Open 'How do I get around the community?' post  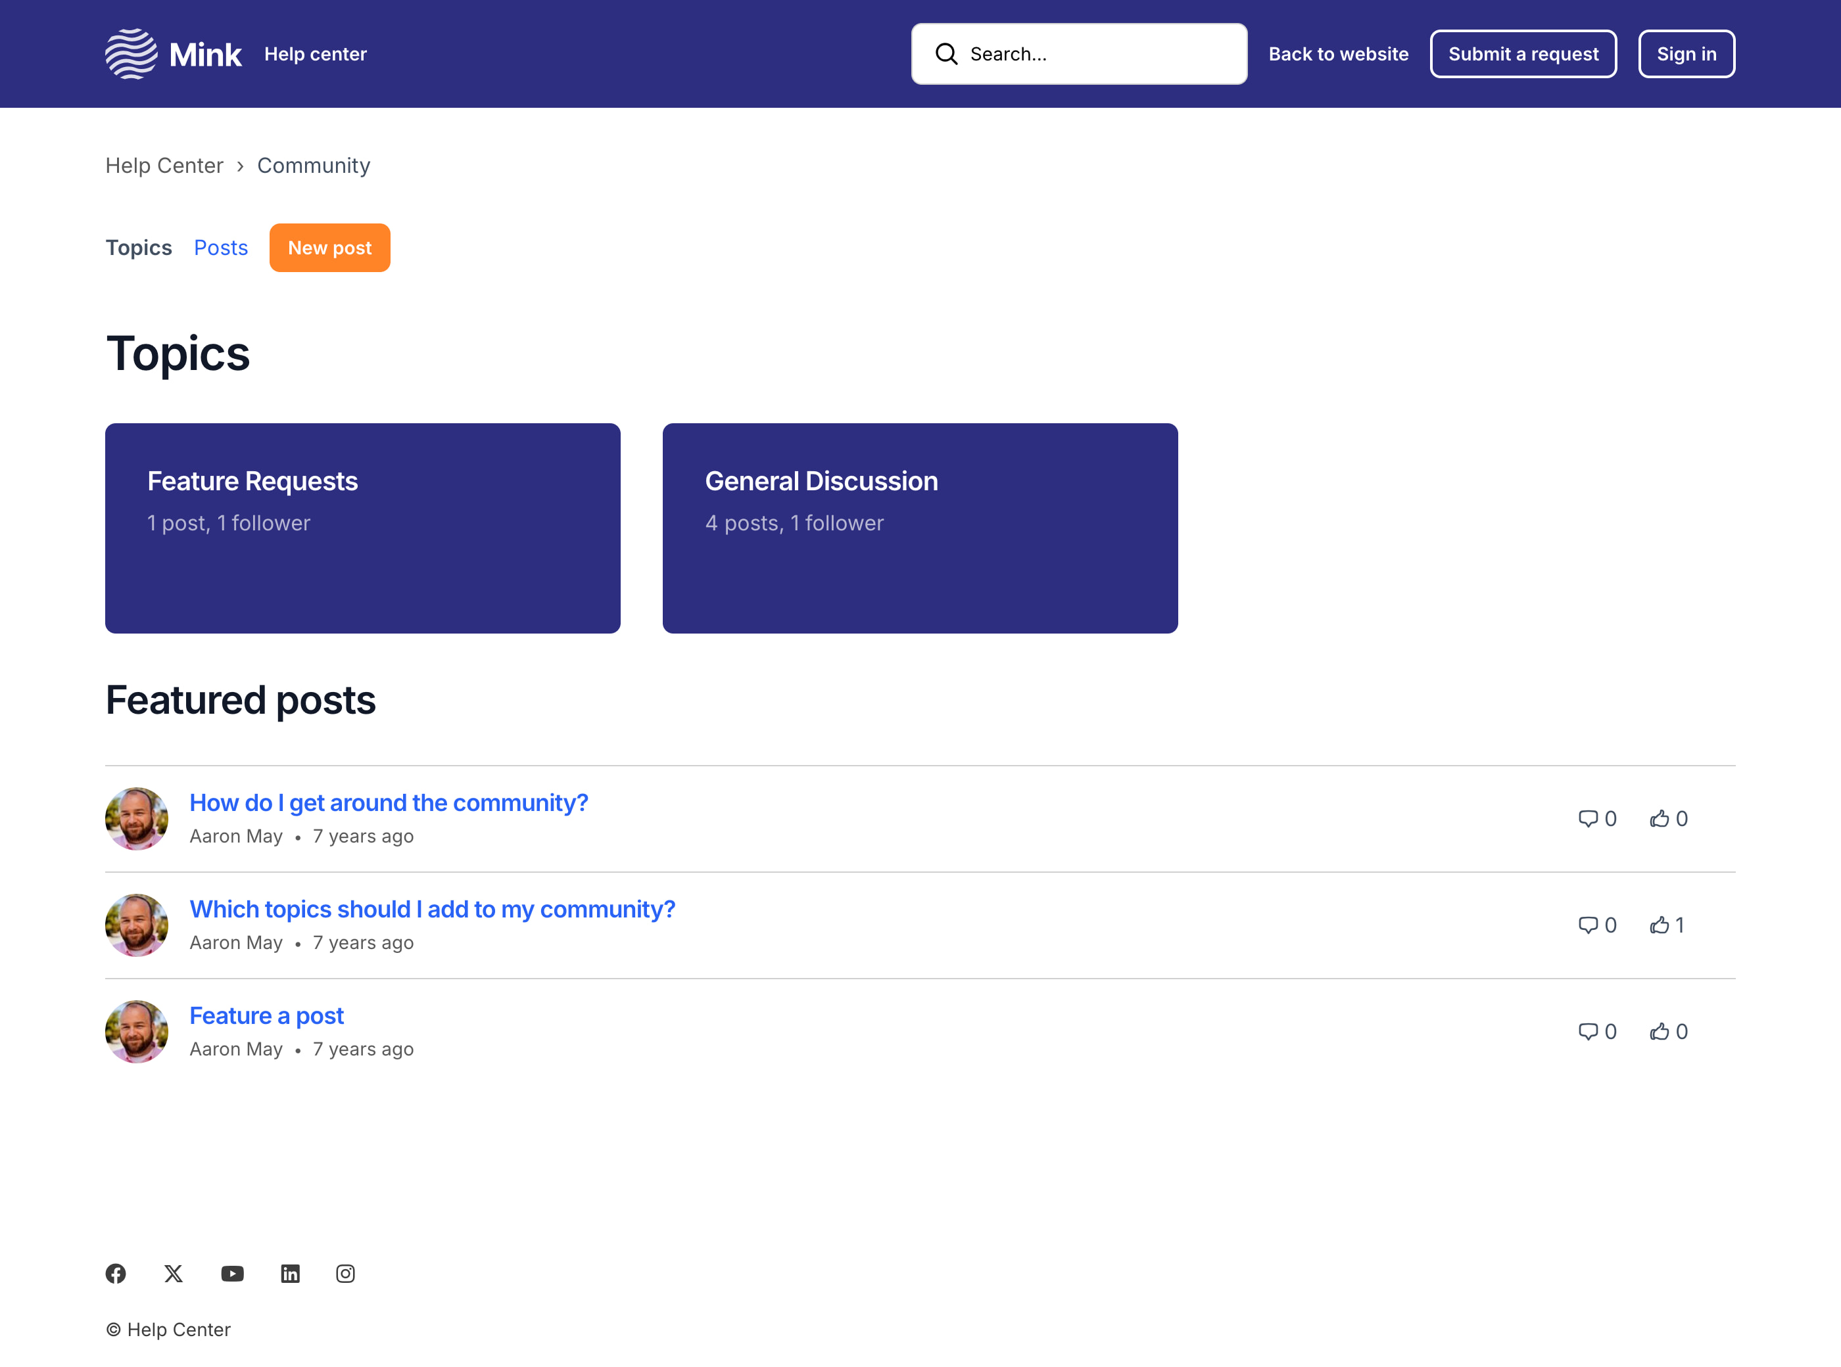tap(388, 802)
